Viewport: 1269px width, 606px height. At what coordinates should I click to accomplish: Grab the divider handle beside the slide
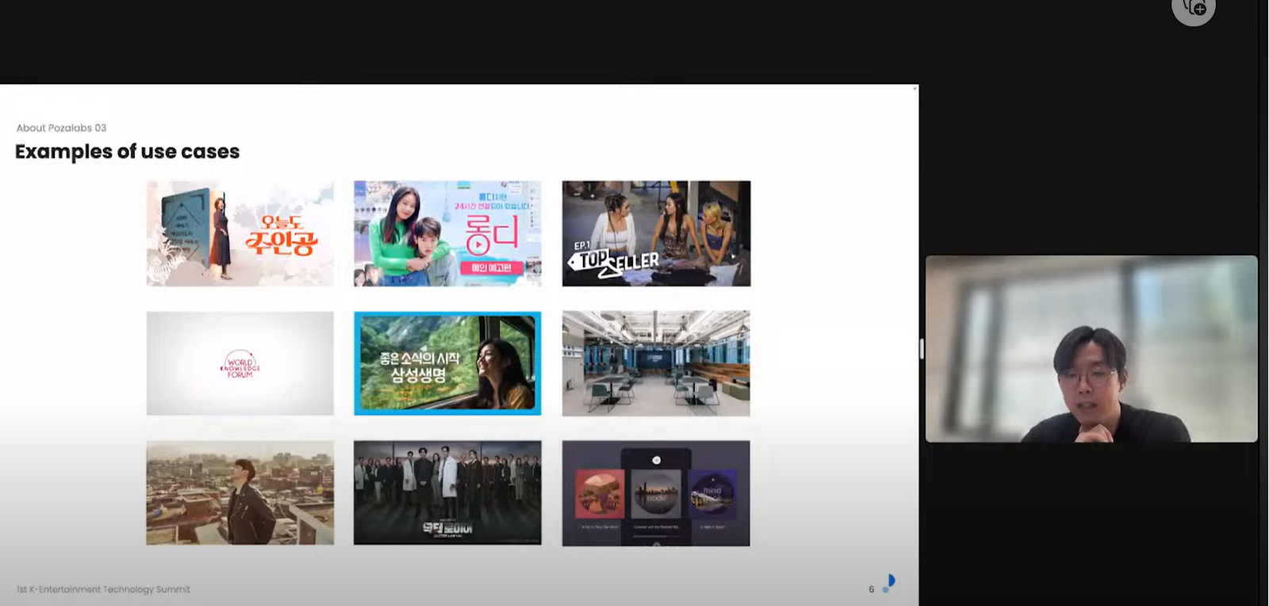pyautogui.click(x=922, y=348)
